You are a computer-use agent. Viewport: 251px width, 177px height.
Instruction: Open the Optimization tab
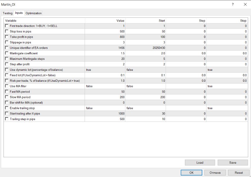33,13
